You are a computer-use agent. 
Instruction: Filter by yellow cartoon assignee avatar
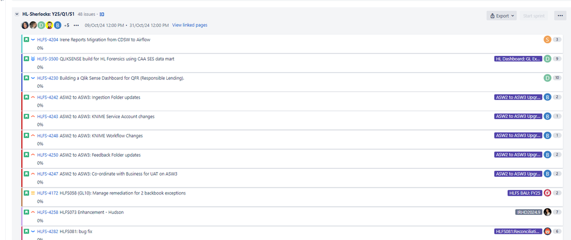pos(50,25)
